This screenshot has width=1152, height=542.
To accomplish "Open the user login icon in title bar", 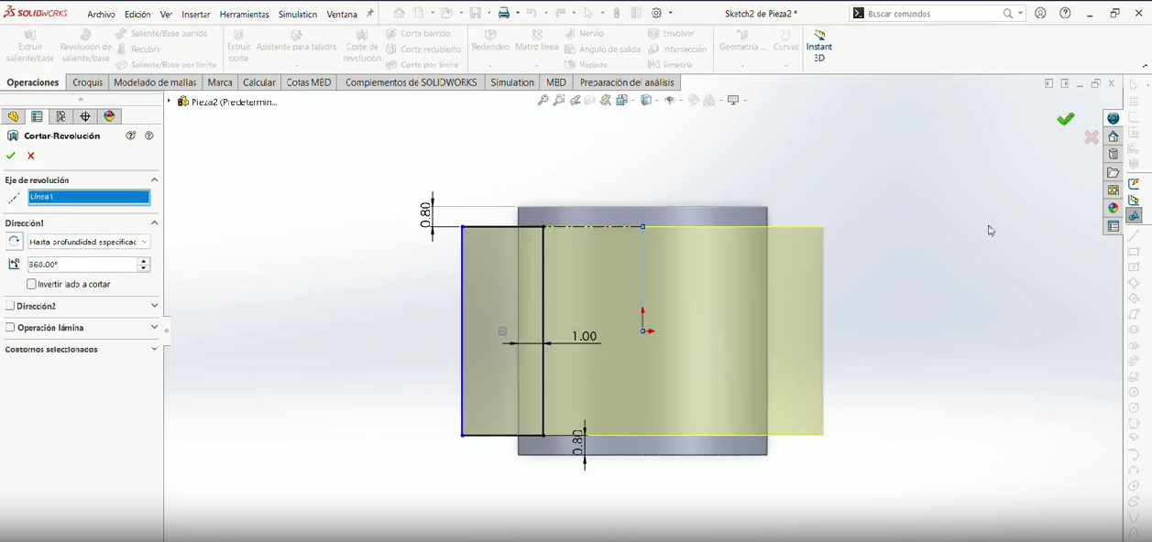I will pyautogui.click(x=1040, y=14).
